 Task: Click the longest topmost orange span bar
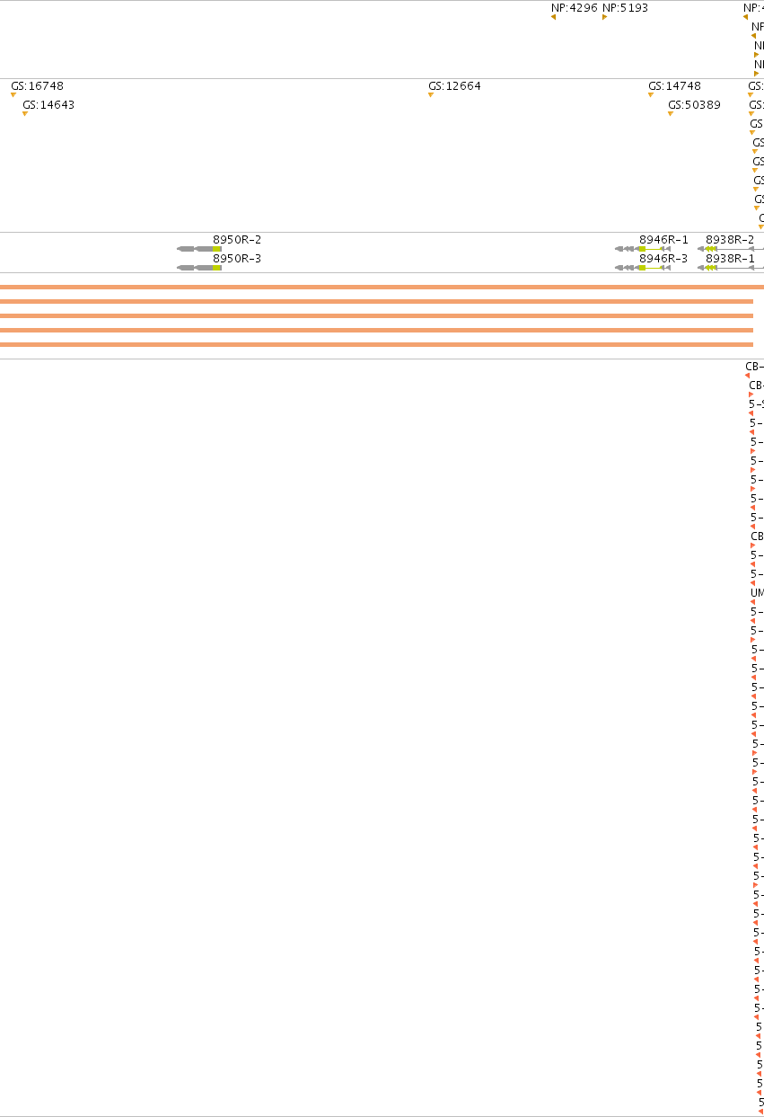tap(382, 287)
